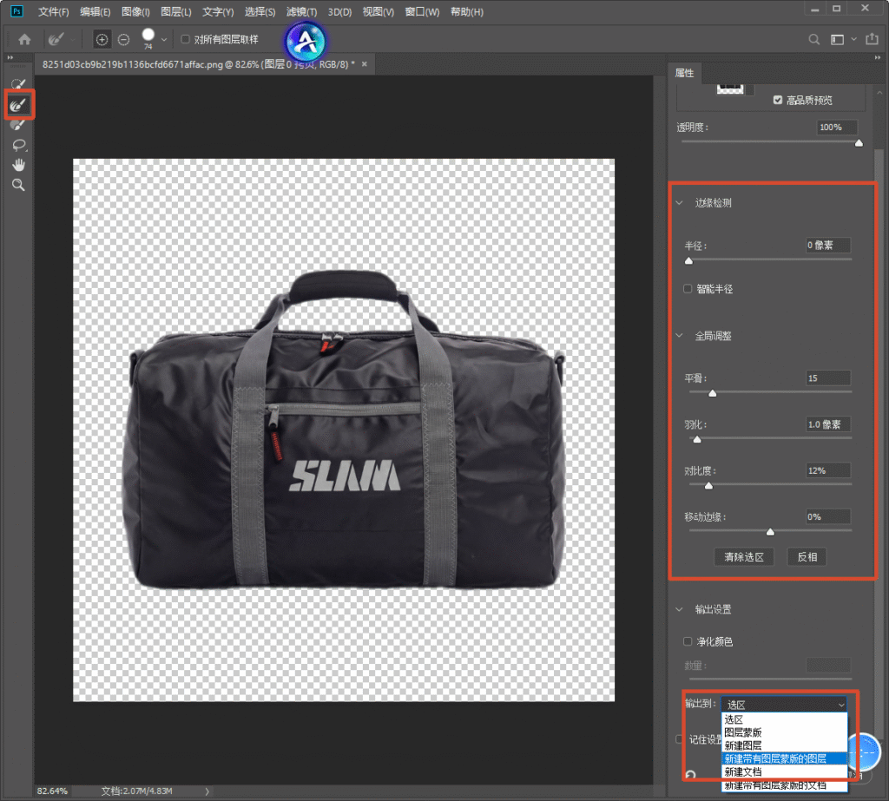Collapse the 全局调整 section

679,336
